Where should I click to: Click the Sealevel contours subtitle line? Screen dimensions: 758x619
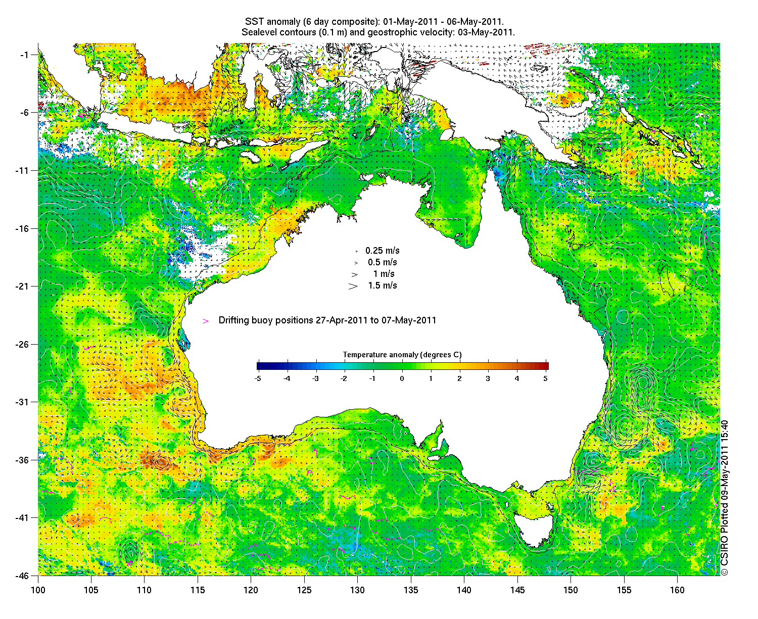[x=378, y=32]
